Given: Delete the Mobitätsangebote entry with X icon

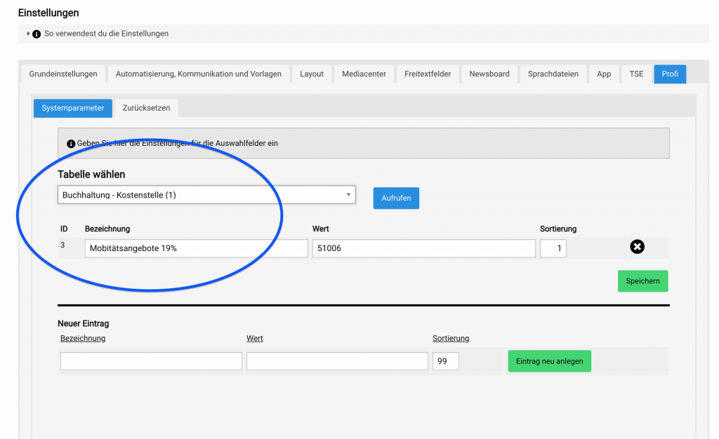Looking at the screenshot, I should tap(637, 247).
